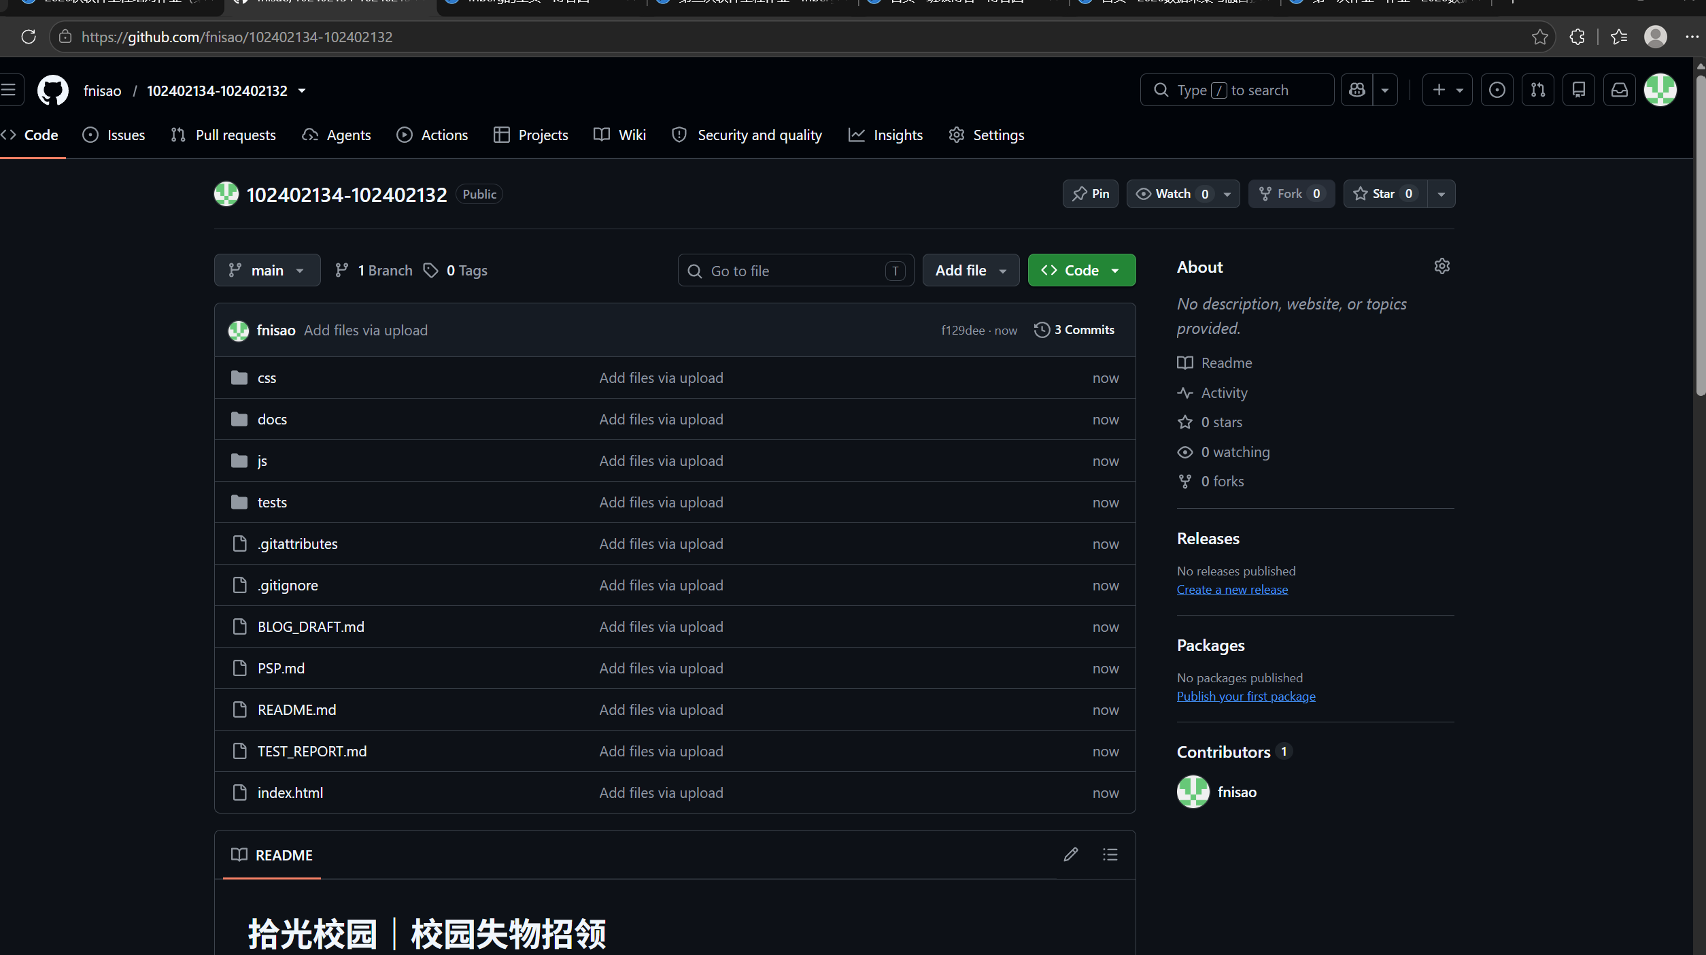Star the repository with Star button
Viewport: 1706px width, 955px height.
[1384, 194]
